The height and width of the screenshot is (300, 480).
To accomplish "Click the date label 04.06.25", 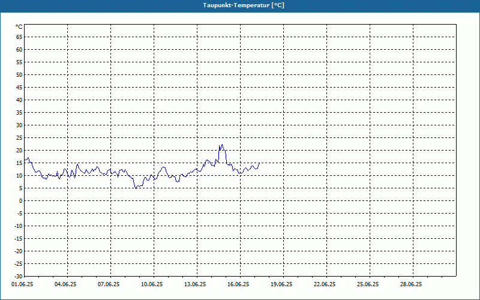I will (65, 284).
